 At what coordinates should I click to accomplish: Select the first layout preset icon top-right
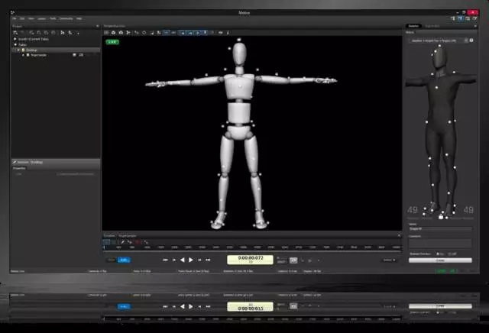453,18
